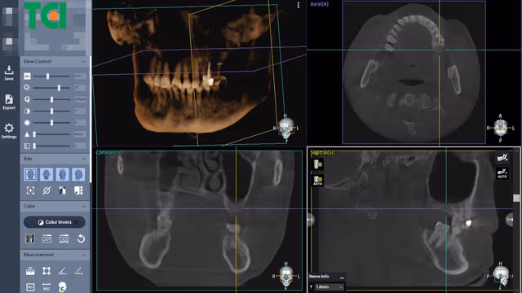
Task: Select the HU box measurement tool
Action: [x=30, y=286]
